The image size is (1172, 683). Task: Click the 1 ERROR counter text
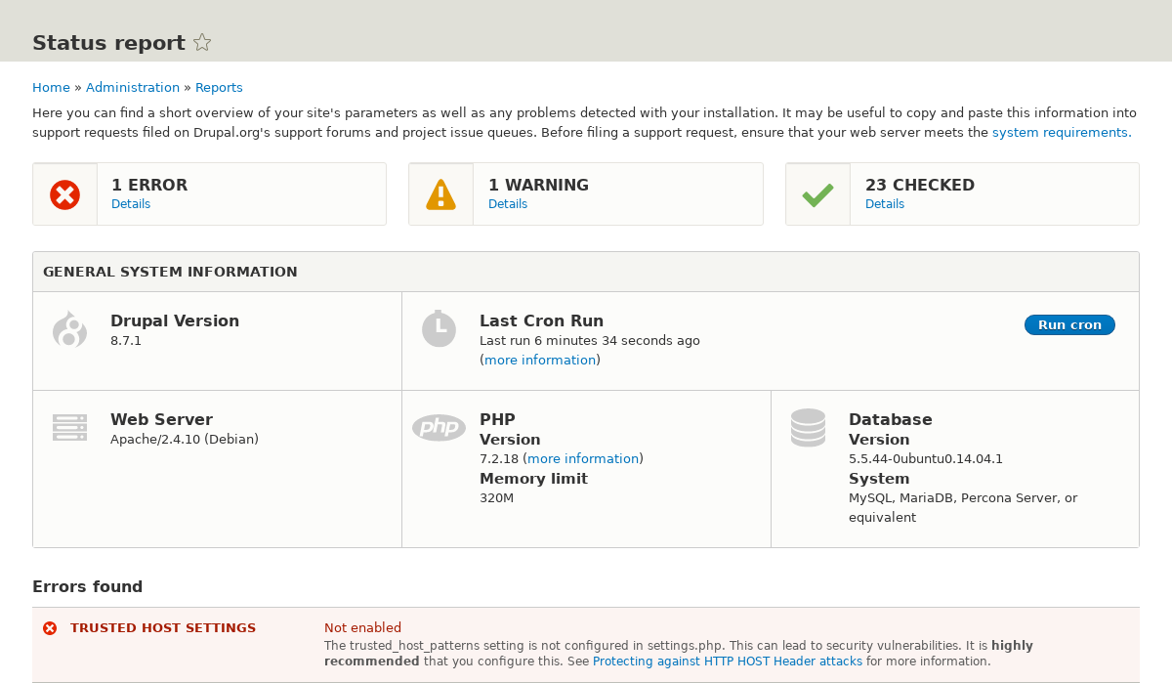pos(149,185)
